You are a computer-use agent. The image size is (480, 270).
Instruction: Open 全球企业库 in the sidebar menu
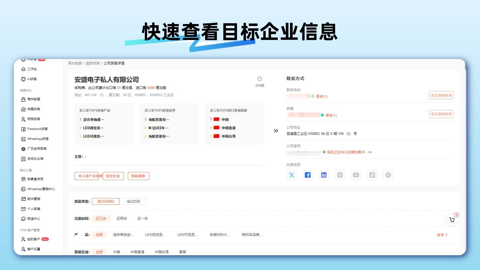point(35,159)
